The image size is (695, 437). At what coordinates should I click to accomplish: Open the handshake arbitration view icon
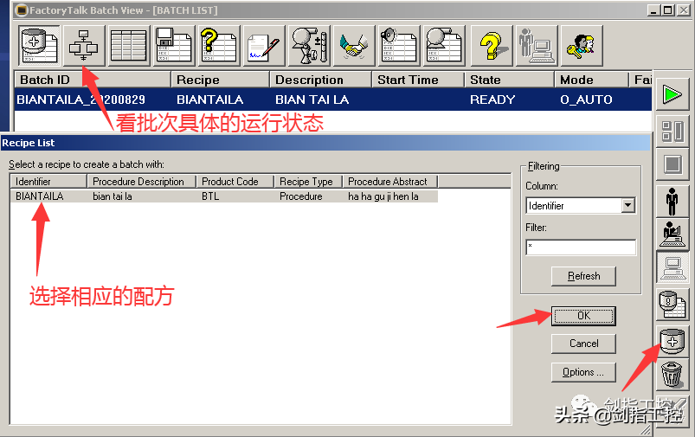[x=353, y=45]
